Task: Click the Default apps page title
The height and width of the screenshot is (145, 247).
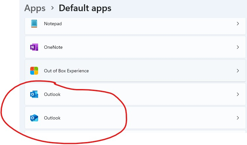Action: tap(85, 8)
